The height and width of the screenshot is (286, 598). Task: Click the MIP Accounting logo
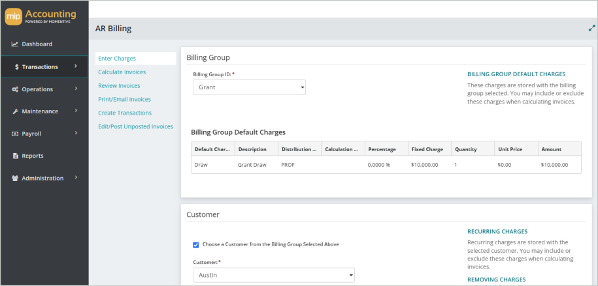tap(41, 17)
